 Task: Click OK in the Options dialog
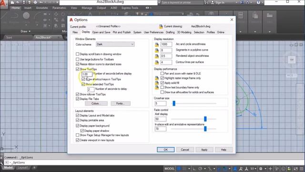(165, 150)
